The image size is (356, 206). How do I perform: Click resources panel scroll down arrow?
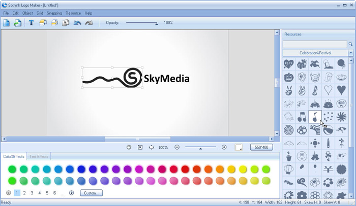[x=351, y=196]
